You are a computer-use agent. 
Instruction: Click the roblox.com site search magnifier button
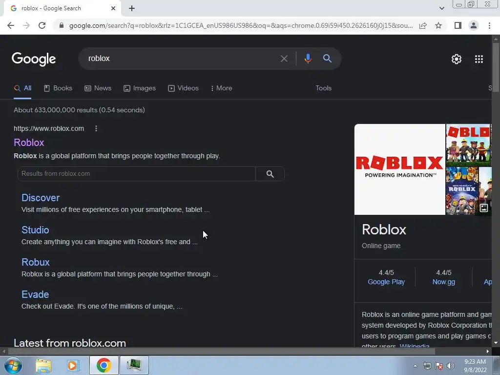pyautogui.click(x=270, y=174)
